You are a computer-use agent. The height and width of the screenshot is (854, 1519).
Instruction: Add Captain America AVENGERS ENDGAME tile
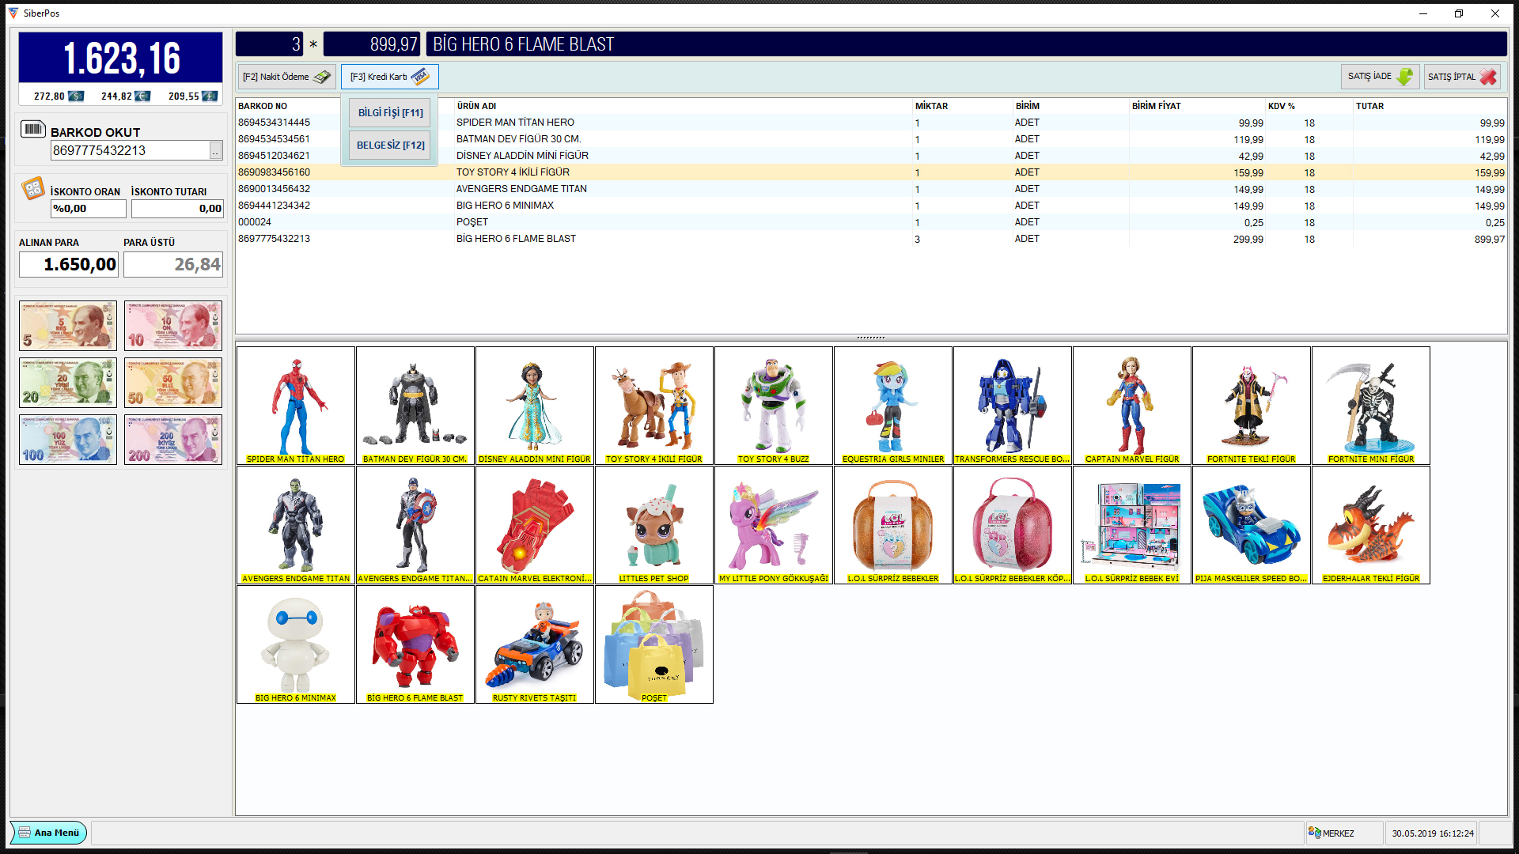pyautogui.click(x=415, y=525)
